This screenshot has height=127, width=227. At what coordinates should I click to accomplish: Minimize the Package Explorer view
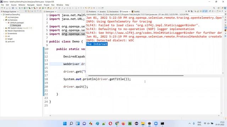[38, 11]
